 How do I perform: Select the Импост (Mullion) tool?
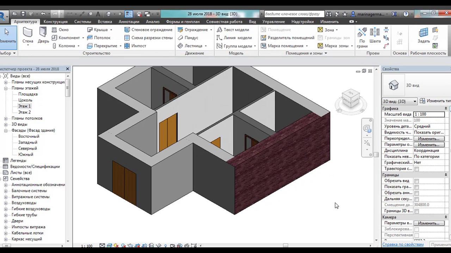[x=135, y=46]
